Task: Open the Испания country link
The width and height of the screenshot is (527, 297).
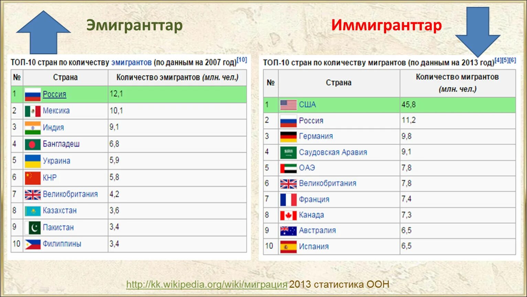Action: [314, 246]
